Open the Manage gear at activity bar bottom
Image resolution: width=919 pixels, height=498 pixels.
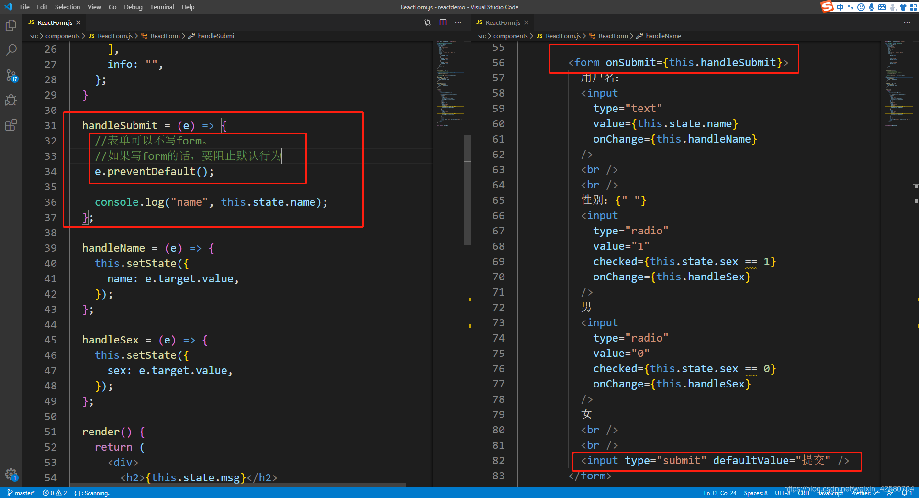click(11, 474)
